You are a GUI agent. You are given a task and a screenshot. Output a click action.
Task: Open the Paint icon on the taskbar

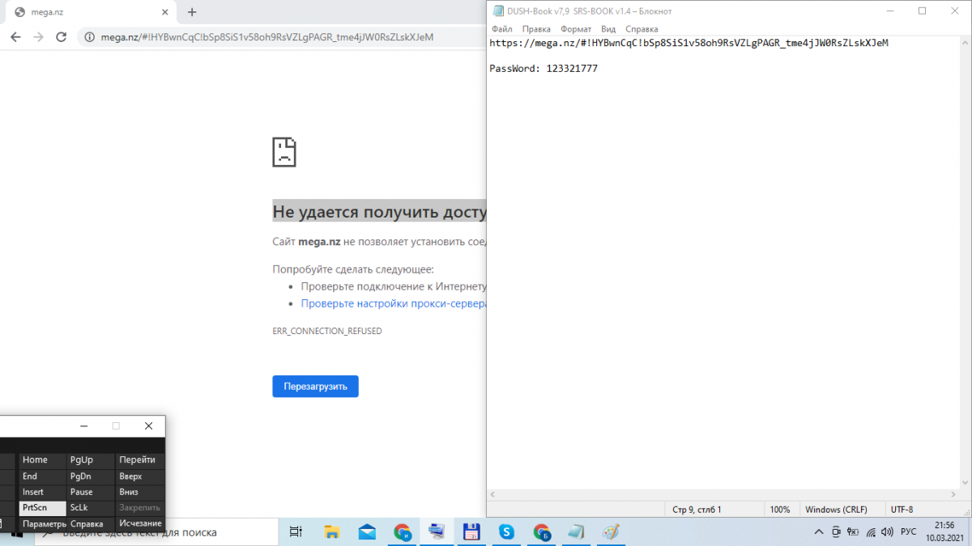coord(612,531)
